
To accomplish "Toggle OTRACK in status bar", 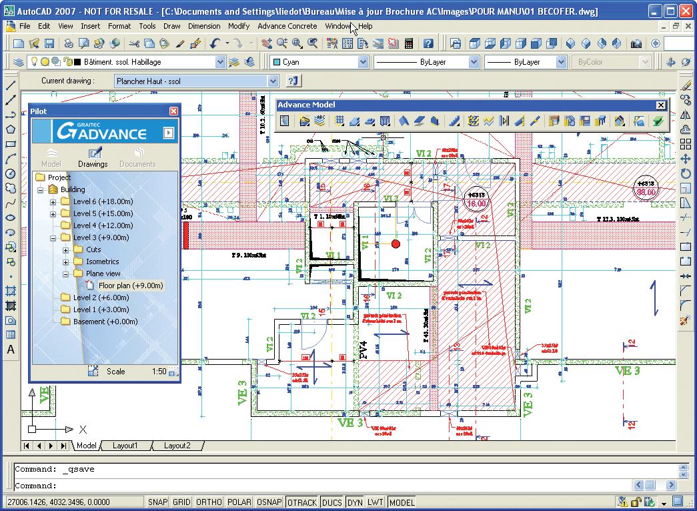I will click(x=302, y=502).
